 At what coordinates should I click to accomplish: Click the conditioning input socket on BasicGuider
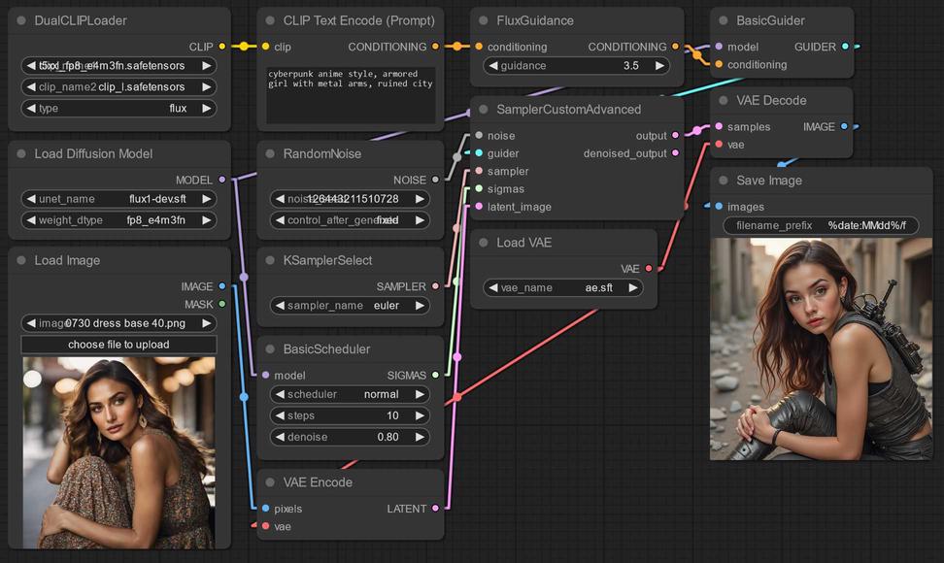point(719,64)
